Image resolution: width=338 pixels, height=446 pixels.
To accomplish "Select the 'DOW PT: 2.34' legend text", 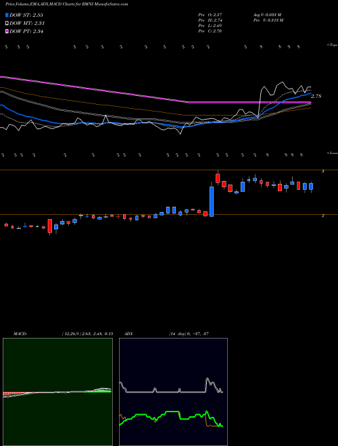I will tap(26, 32).
